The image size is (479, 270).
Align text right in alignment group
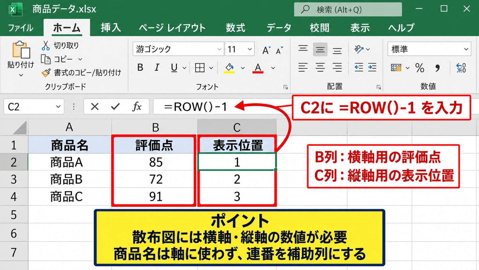337,67
